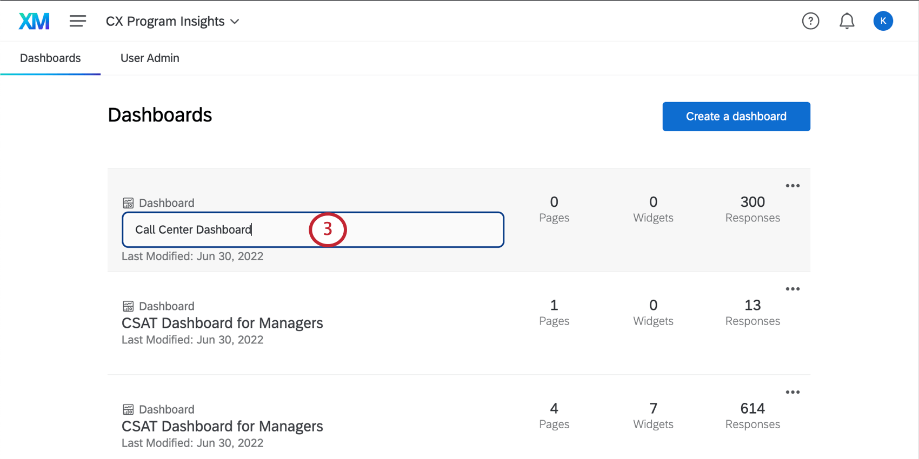The width and height of the screenshot is (919, 459).
Task: Open the user account avatar K
Action: point(883,21)
